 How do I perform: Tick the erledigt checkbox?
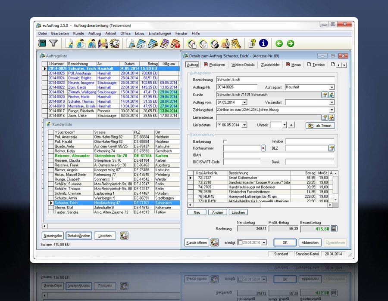coord(240,243)
